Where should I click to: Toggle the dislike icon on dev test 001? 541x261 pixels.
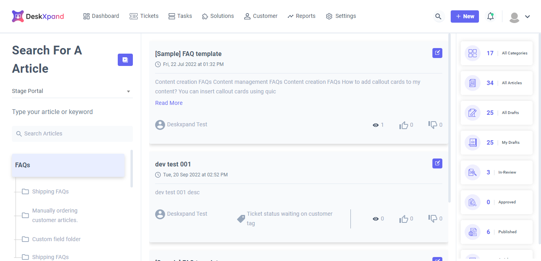click(x=433, y=218)
